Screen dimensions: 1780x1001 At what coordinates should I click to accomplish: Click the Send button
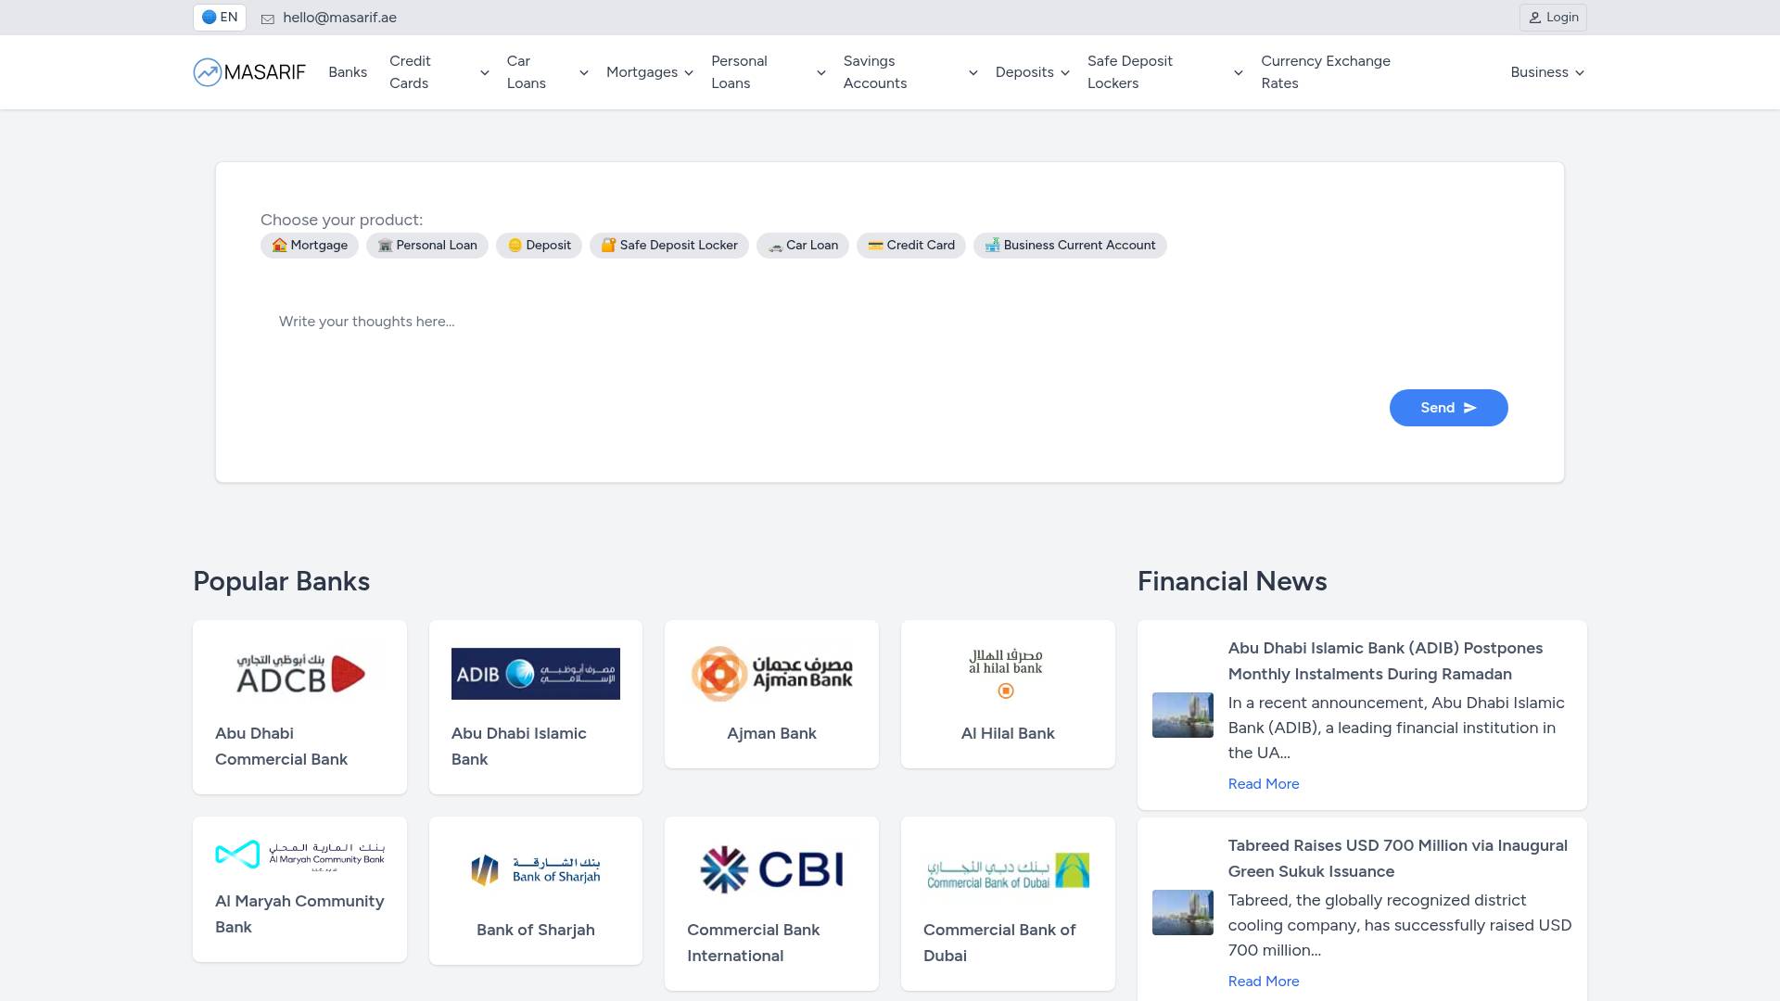(x=1448, y=408)
